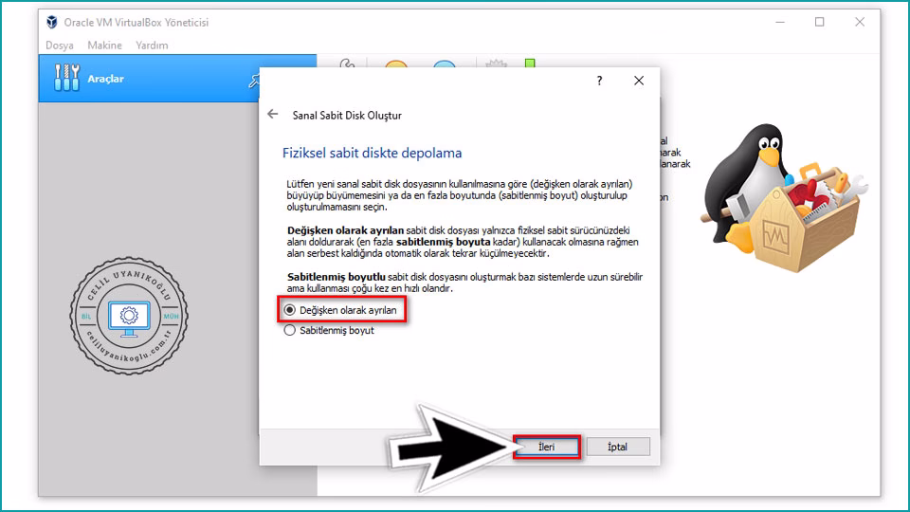Maximize the VirtualBox Yöneticisi window
Screen dimensions: 910x512
(819, 22)
